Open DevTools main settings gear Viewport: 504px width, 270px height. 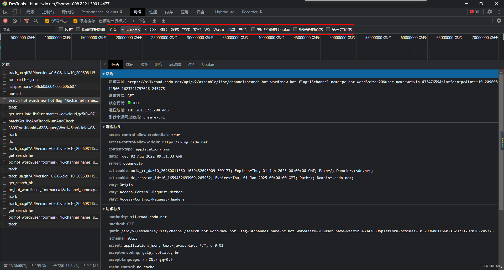(x=490, y=12)
